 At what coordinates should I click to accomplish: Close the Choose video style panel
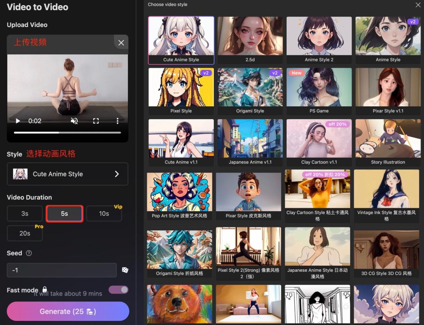418,5
